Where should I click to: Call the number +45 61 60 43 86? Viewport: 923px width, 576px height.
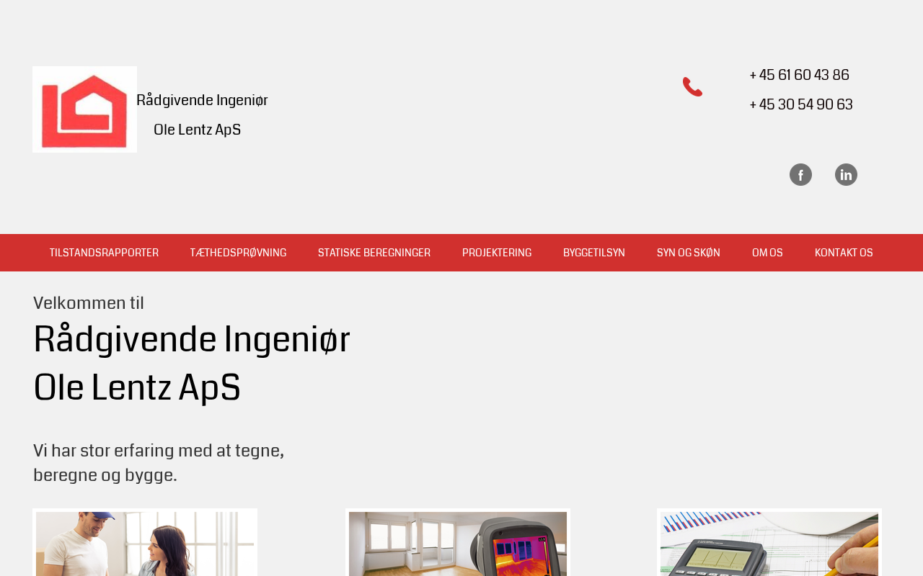coord(800,75)
